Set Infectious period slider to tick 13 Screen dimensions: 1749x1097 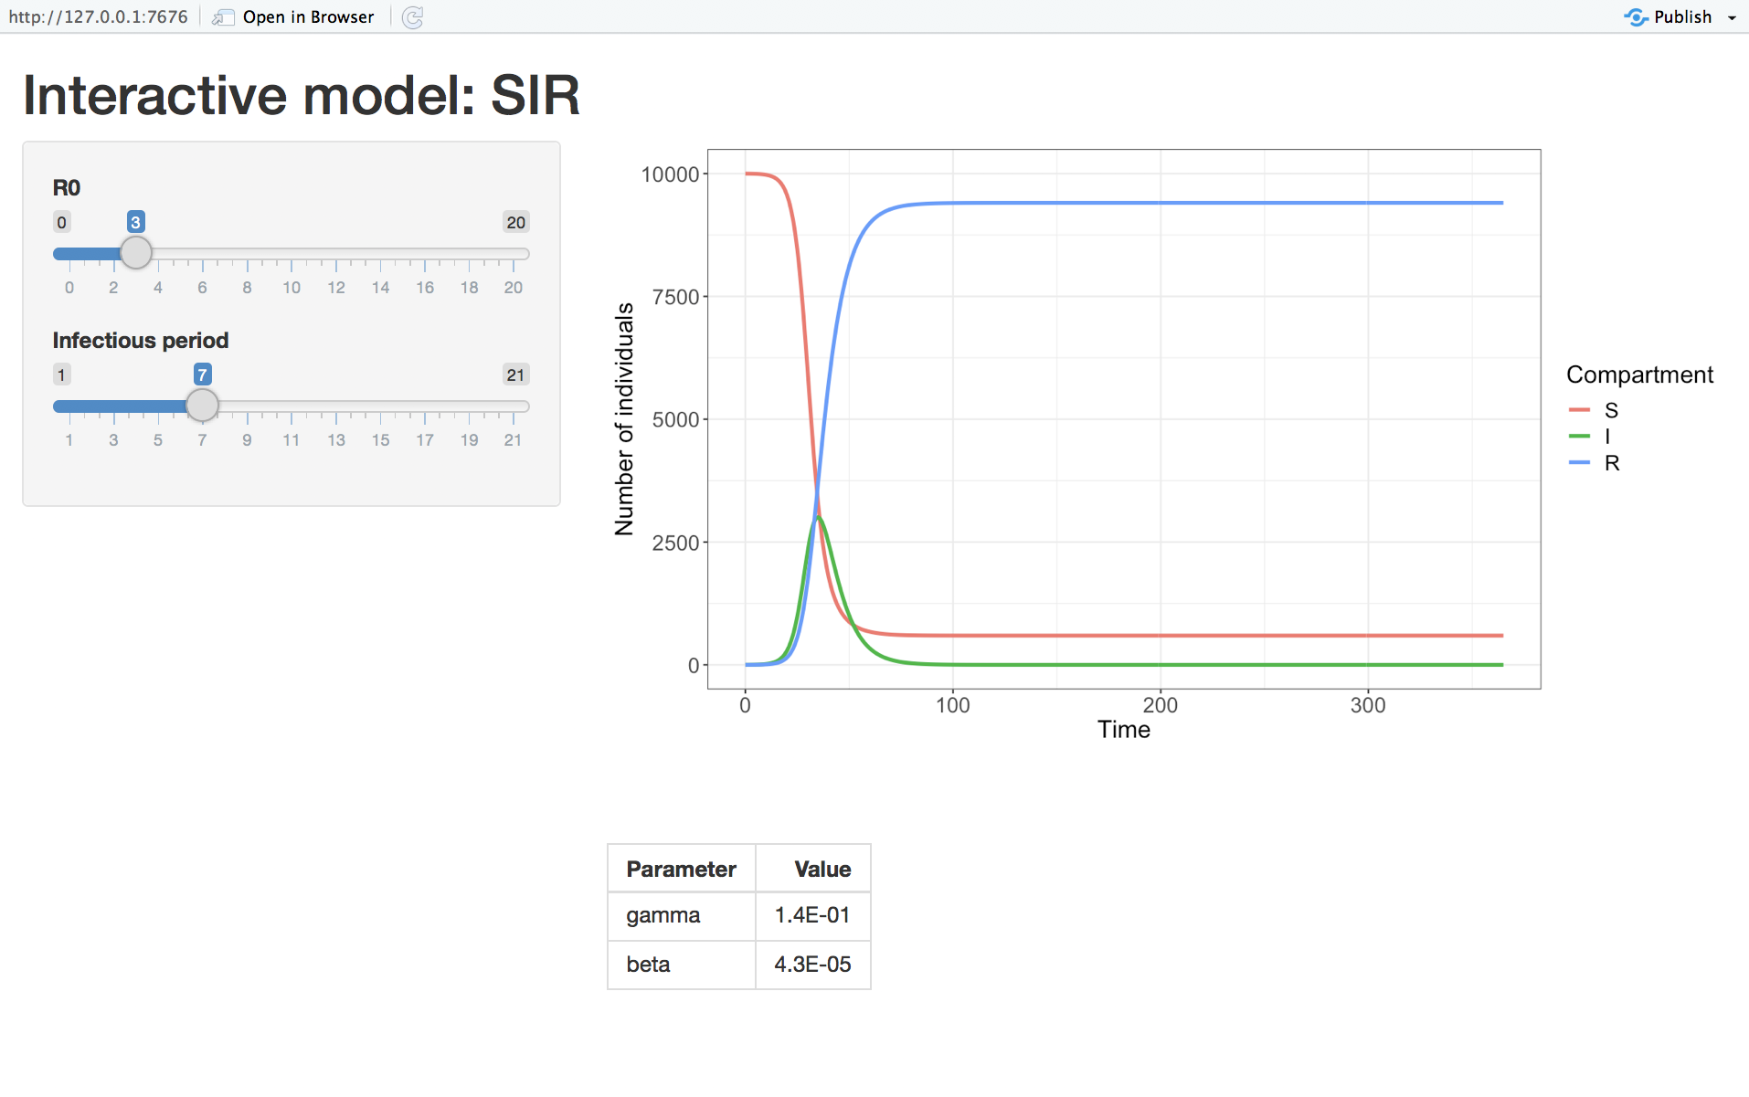tap(336, 406)
